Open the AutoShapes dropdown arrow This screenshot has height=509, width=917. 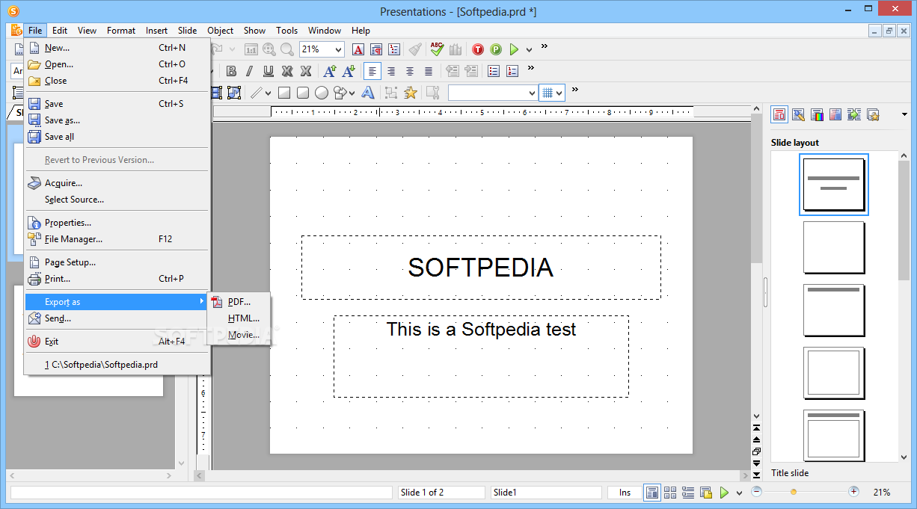pos(352,93)
